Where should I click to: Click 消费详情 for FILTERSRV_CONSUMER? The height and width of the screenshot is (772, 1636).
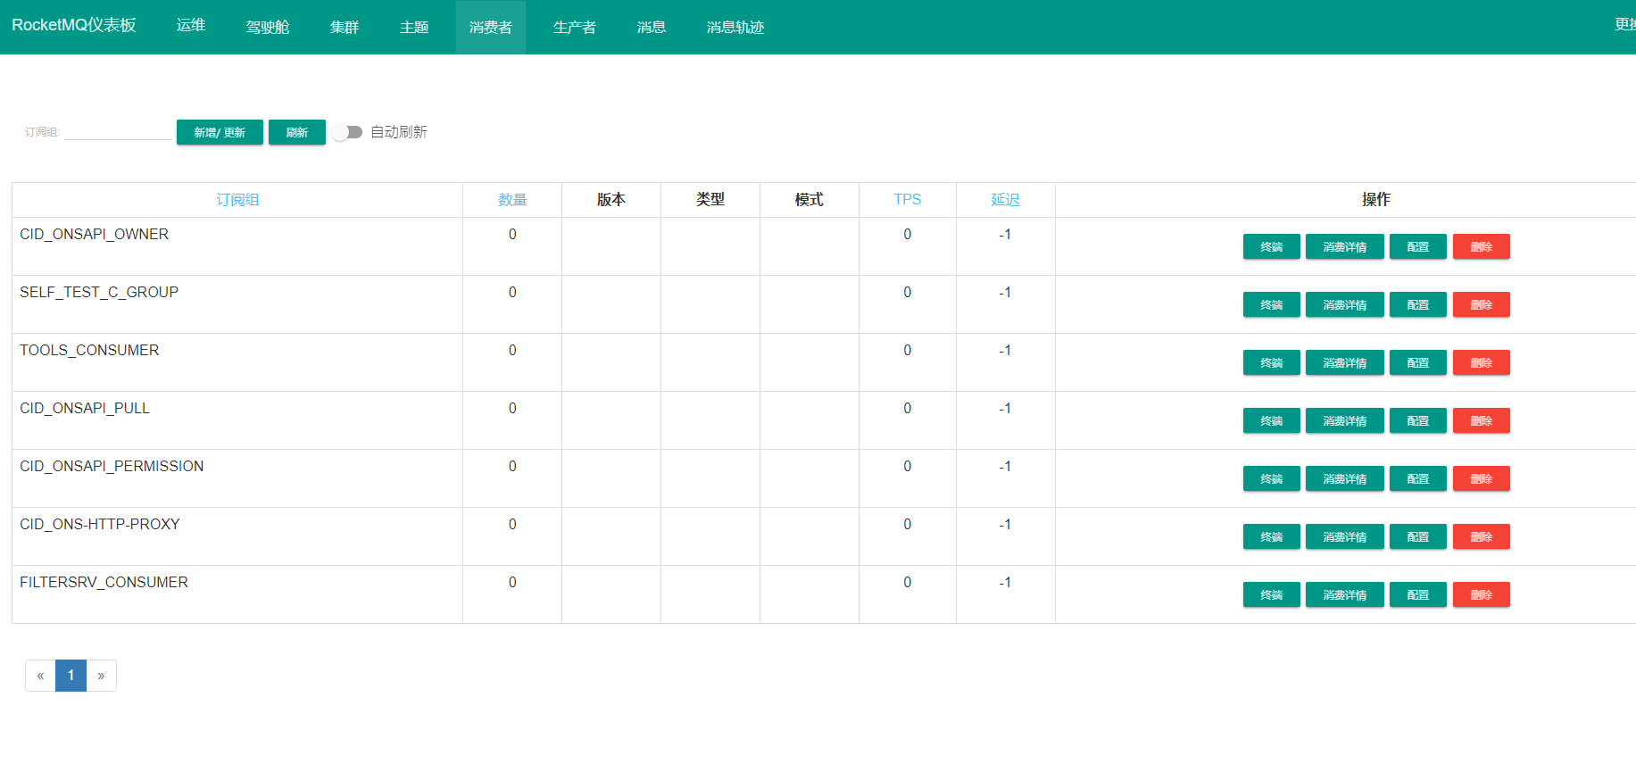click(x=1345, y=594)
